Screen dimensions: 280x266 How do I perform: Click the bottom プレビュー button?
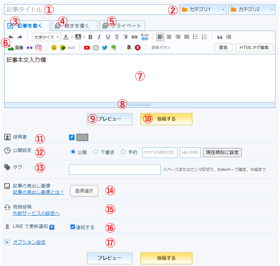110,258
